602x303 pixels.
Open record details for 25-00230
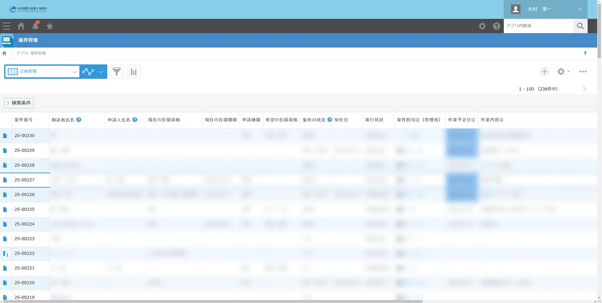click(x=5, y=136)
